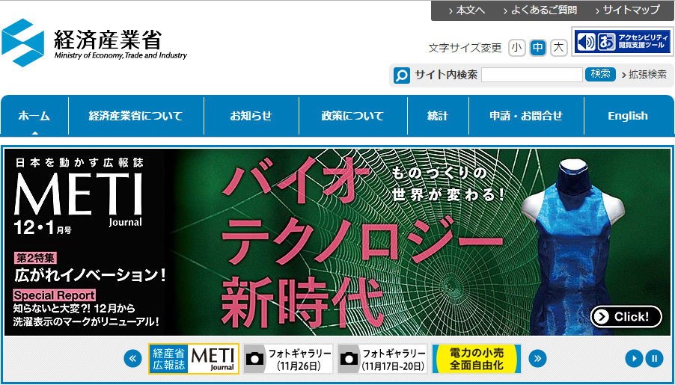Click the magnifier icon beside サイト内検索
This screenshot has height=385, width=675.
[x=402, y=76]
